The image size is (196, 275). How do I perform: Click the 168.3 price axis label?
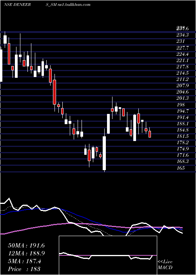(183, 162)
